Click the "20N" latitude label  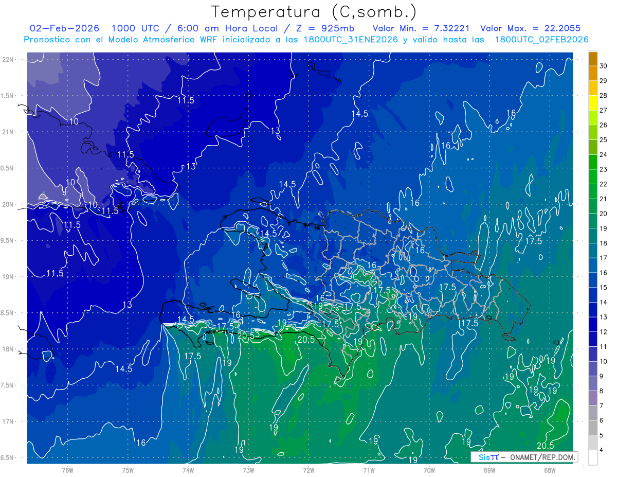coord(8,204)
